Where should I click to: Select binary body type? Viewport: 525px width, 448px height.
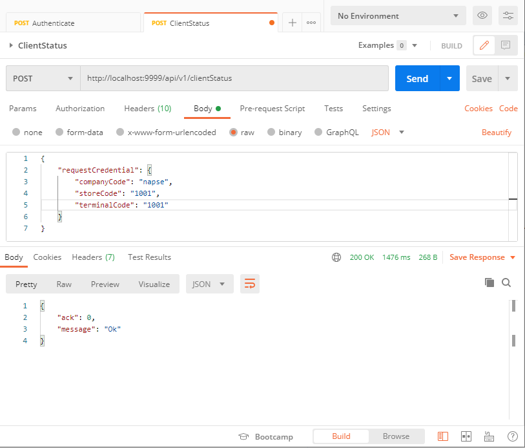pyautogui.click(x=271, y=132)
